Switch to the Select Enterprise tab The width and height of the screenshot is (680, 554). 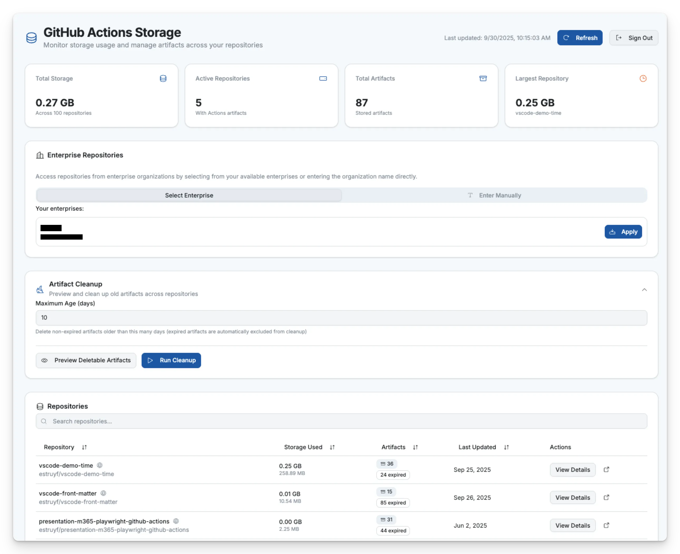coord(189,195)
